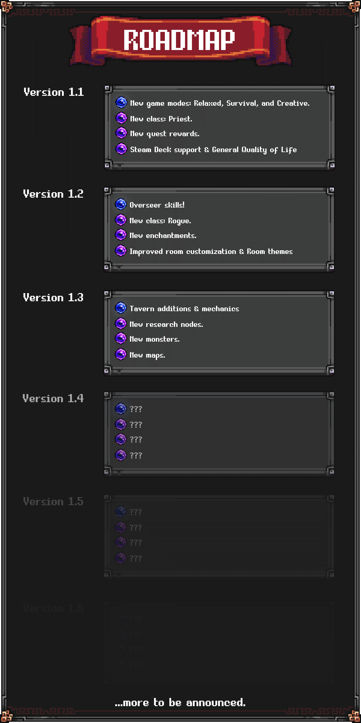Viewport: 361px width, 723px height.
Task: Click the purple orb beside New monsters
Action: pyautogui.click(x=121, y=338)
